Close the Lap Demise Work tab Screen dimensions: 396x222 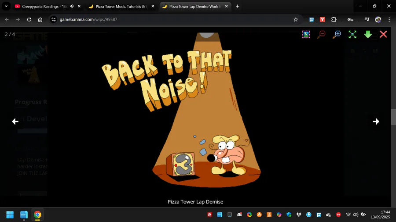click(226, 6)
